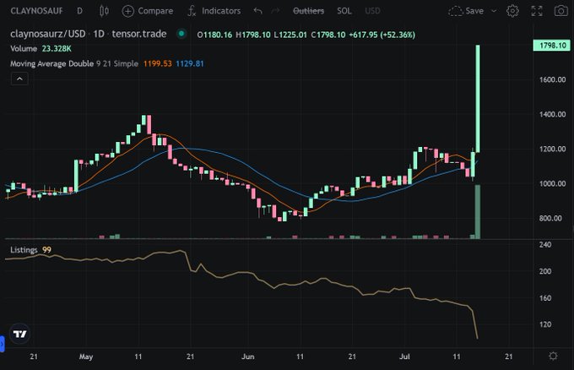This screenshot has width=574, height=370.
Task: Click the Volume value 23.328K
Action: point(57,49)
